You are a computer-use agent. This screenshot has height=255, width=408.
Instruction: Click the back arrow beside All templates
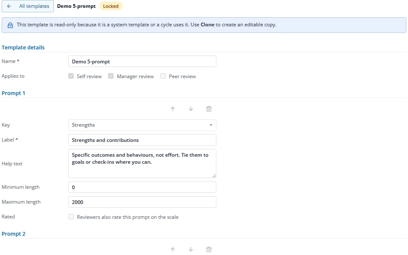9,6
